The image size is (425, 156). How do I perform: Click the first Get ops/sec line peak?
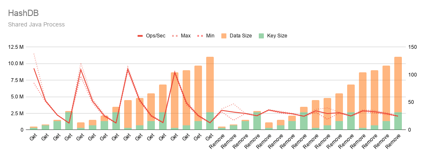tap(34, 69)
